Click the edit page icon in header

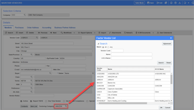point(185,3)
